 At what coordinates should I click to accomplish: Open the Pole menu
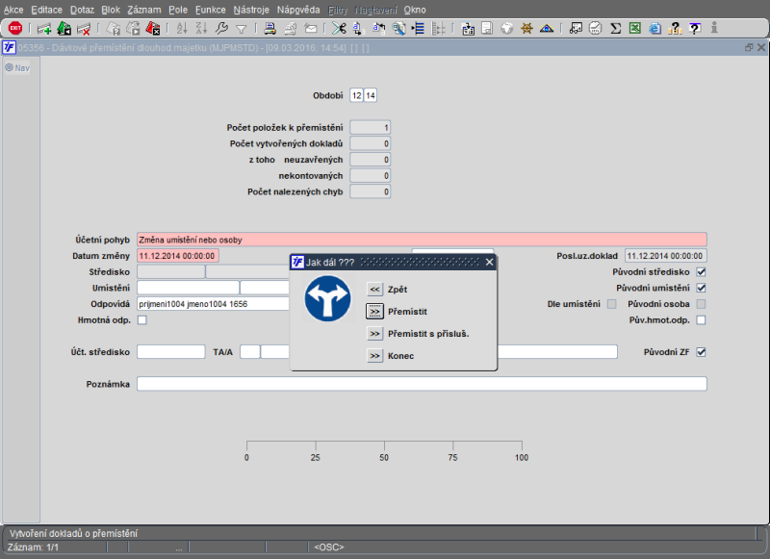point(178,10)
